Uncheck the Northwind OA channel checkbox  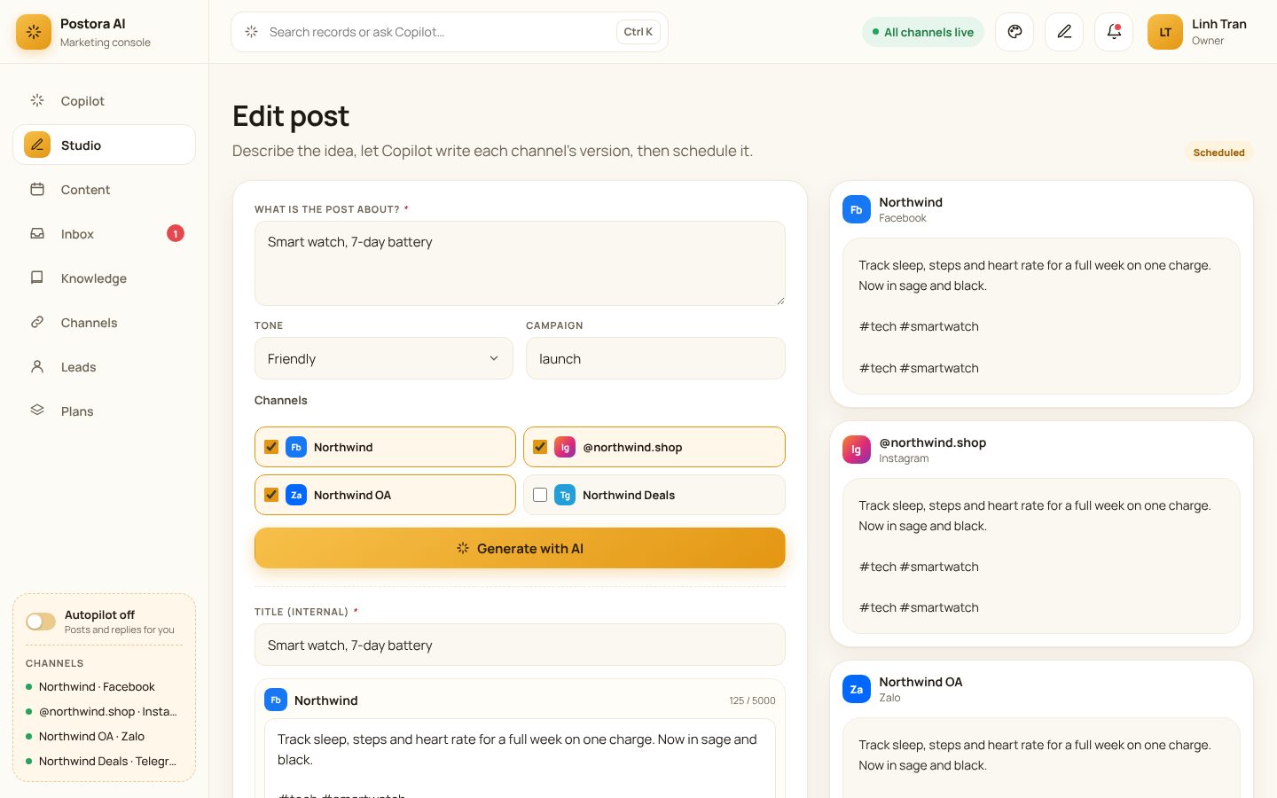[x=271, y=495]
